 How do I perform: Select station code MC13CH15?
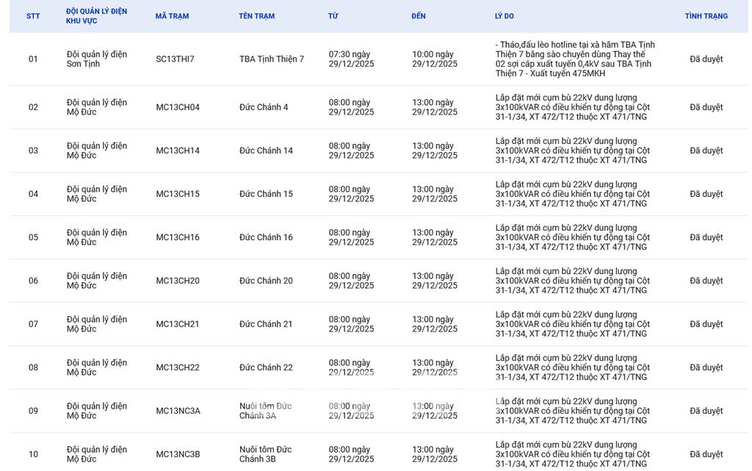coord(177,194)
